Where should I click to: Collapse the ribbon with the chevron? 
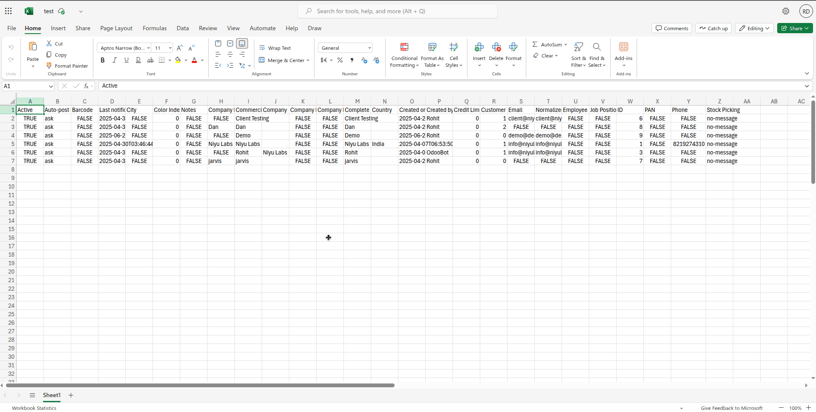click(x=807, y=73)
